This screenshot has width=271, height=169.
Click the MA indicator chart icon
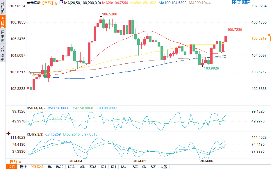tap(61, 2)
